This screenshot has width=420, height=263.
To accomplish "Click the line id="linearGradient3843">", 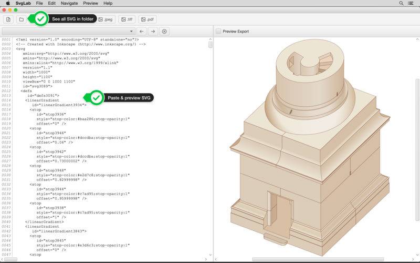I will [x=59, y=231].
